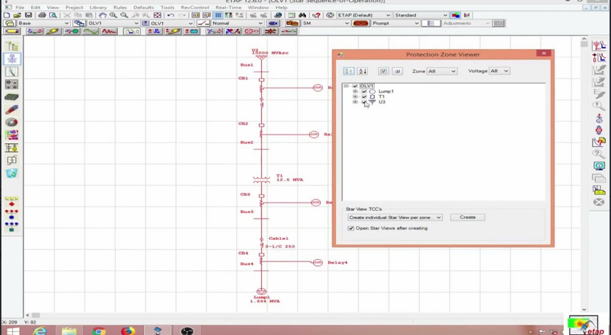611x335 pixels.
Task: Click the recycle bin icon in the left sidebar
Action: click(x=12, y=173)
